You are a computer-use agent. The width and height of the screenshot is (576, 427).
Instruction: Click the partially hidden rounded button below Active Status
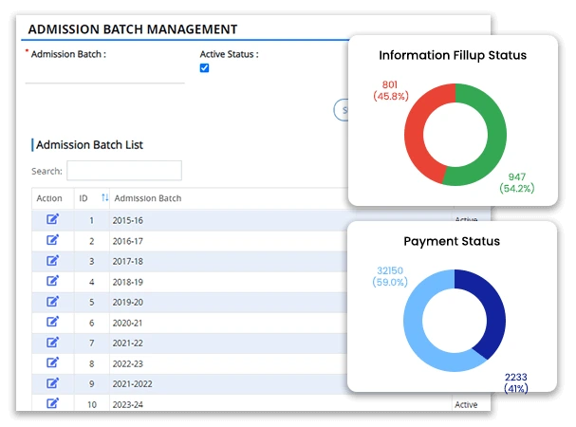(341, 110)
